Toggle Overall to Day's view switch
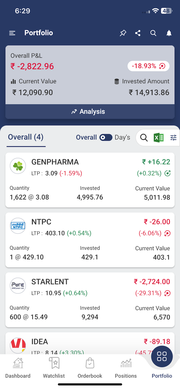The image size is (180, 389). pyautogui.click(x=106, y=137)
